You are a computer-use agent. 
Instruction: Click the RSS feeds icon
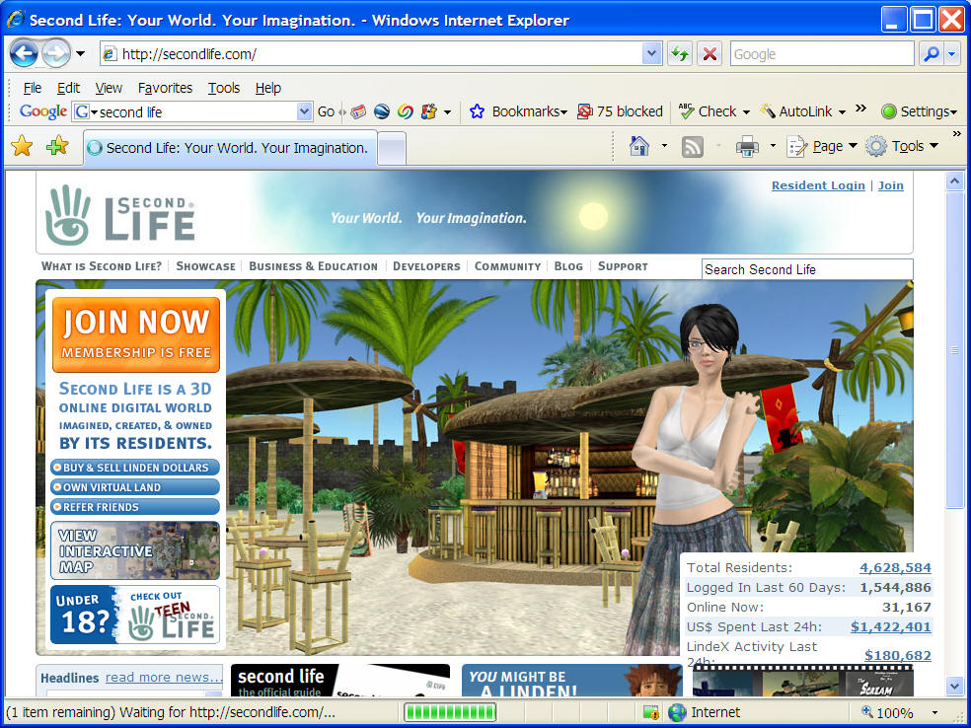(692, 147)
